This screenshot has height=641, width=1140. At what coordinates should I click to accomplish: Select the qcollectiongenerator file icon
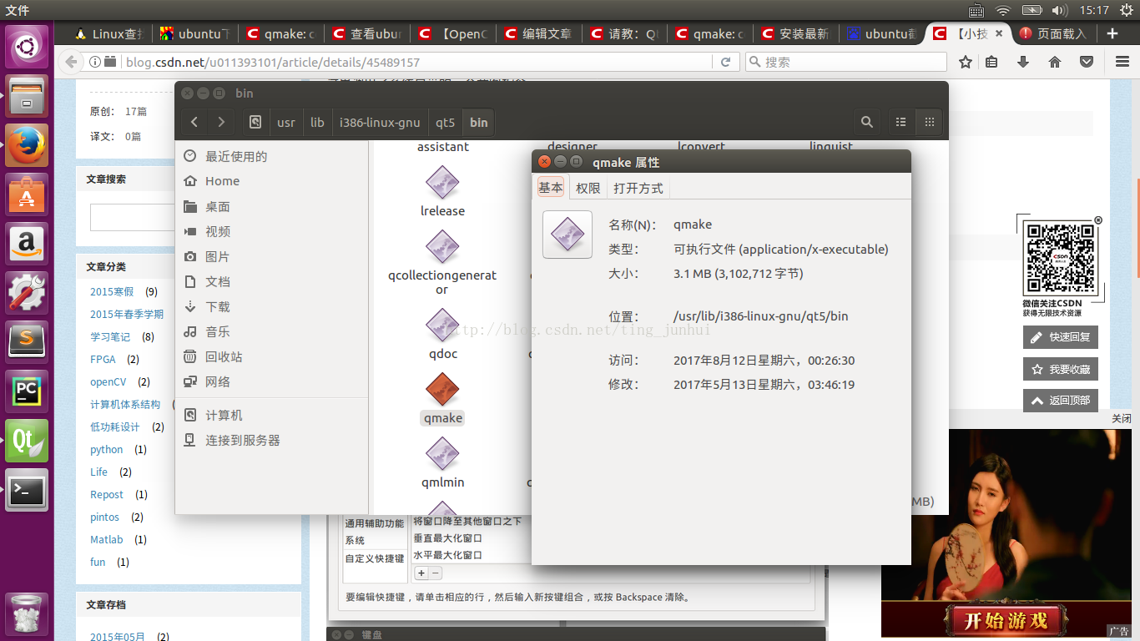pos(442,247)
